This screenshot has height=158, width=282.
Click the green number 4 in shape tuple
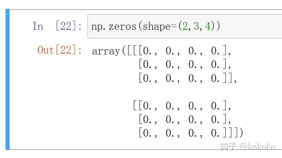(208, 26)
